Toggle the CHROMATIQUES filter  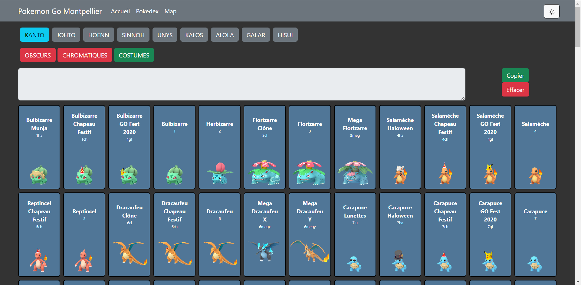[x=85, y=55]
